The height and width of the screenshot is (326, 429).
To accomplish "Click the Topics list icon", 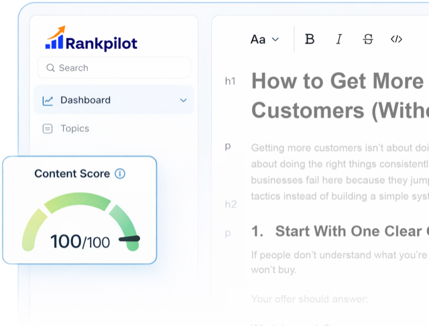I will tap(48, 129).
